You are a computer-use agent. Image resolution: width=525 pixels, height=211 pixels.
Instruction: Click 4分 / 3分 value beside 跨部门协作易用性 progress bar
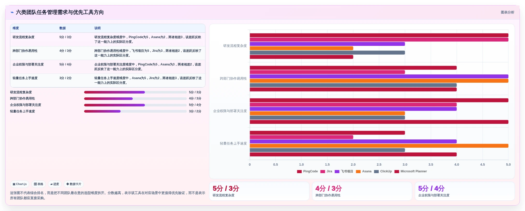(x=195, y=99)
